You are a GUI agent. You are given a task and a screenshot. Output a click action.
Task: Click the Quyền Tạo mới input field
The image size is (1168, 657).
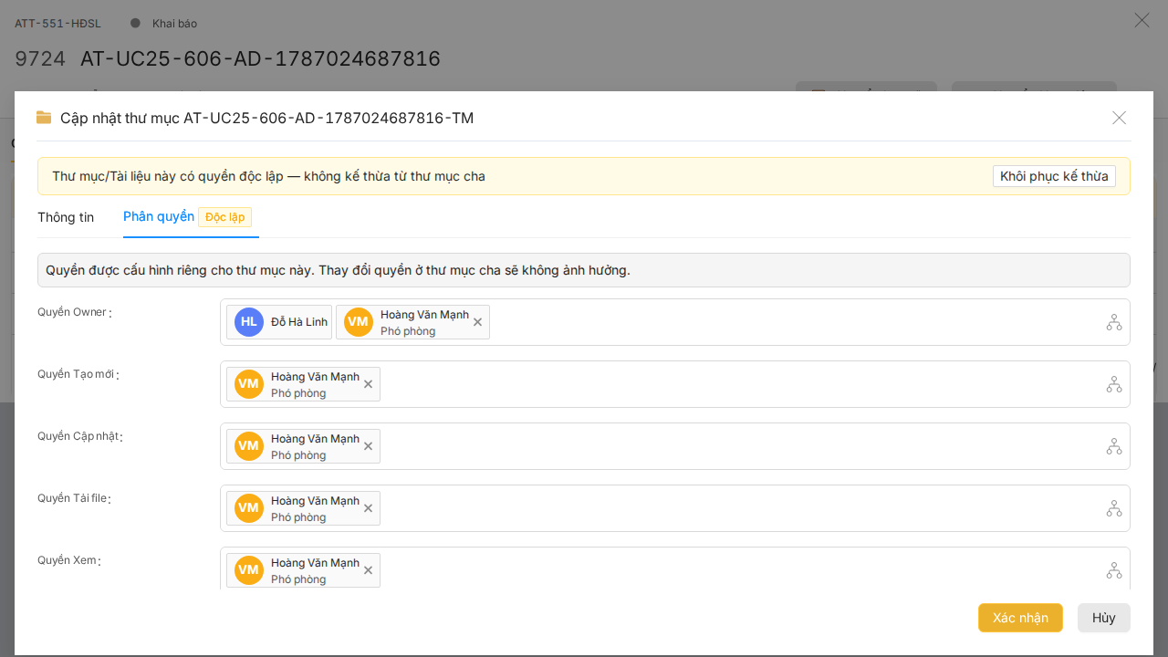coord(675,384)
